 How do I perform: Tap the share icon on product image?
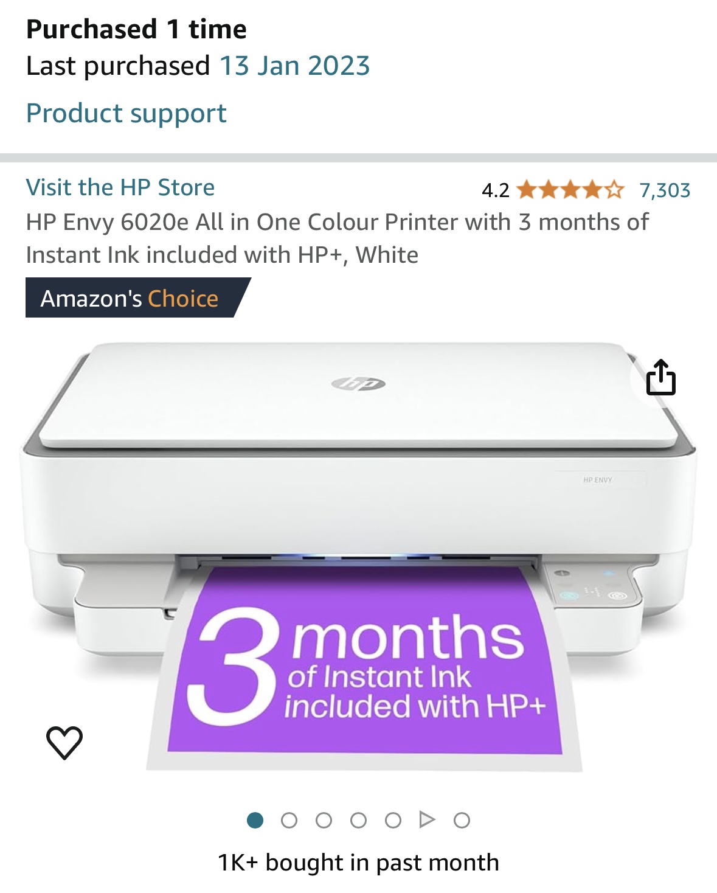coord(661,378)
